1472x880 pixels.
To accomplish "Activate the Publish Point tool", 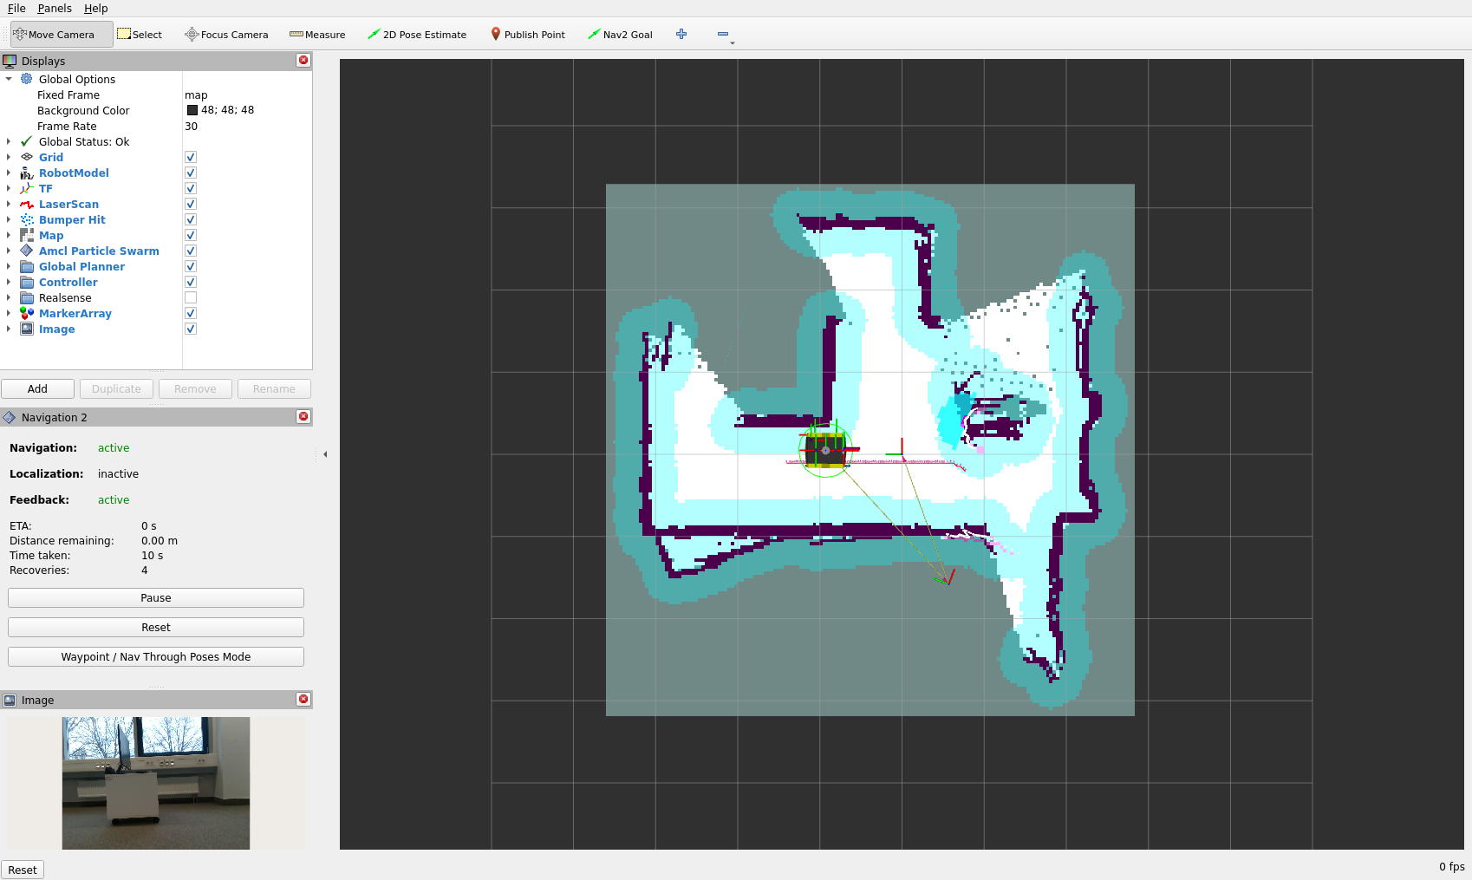I will (528, 35).
